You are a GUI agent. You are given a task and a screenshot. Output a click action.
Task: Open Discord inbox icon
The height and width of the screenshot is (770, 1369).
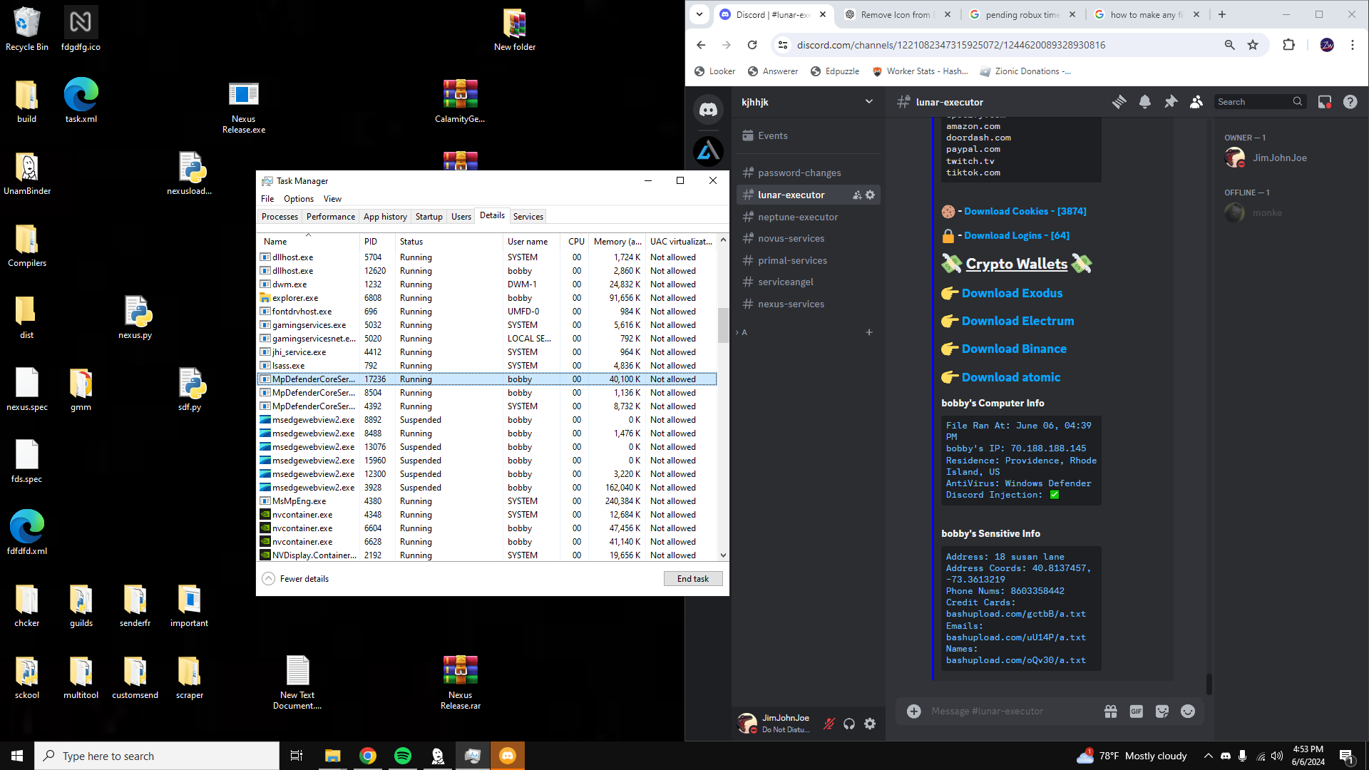tap(1324, 102)
